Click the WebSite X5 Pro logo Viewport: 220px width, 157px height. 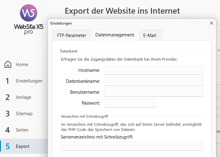[x=29, y=19]
